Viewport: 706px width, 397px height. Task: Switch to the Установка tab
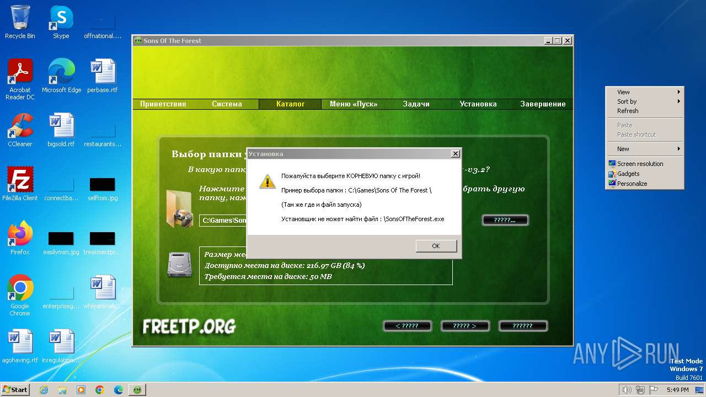(x=478, y=104)
